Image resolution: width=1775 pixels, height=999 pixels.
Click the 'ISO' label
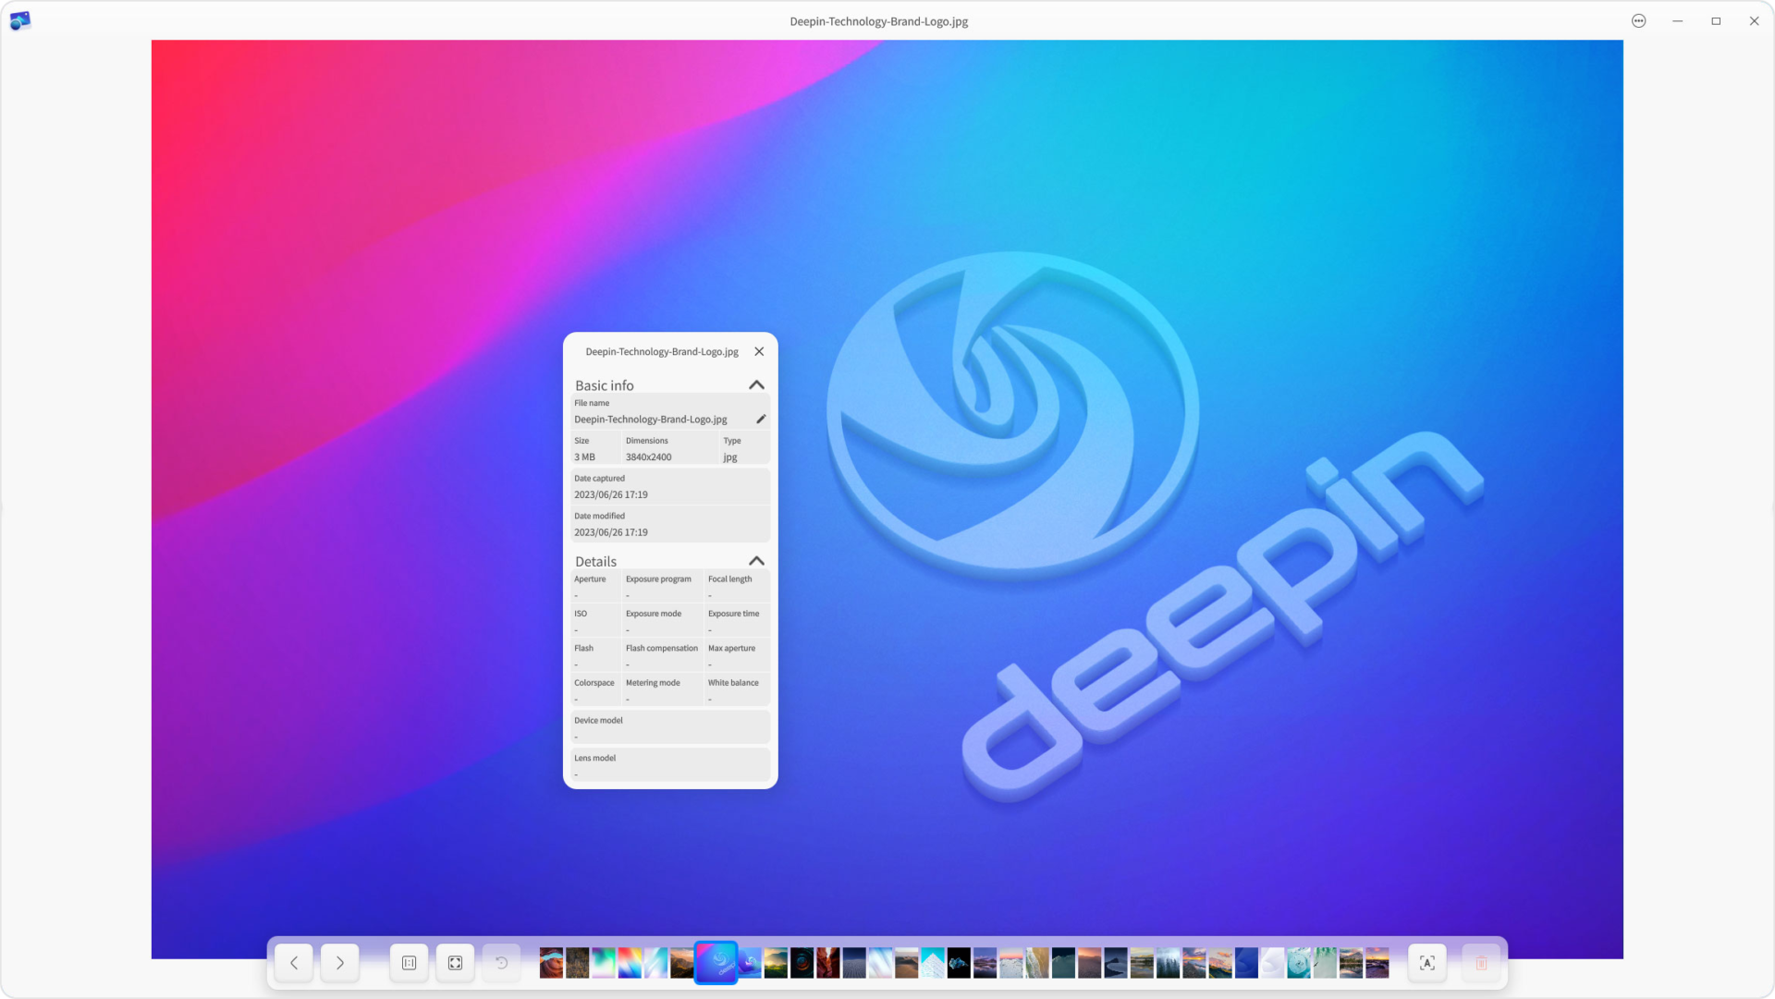(x=581, y=614)
